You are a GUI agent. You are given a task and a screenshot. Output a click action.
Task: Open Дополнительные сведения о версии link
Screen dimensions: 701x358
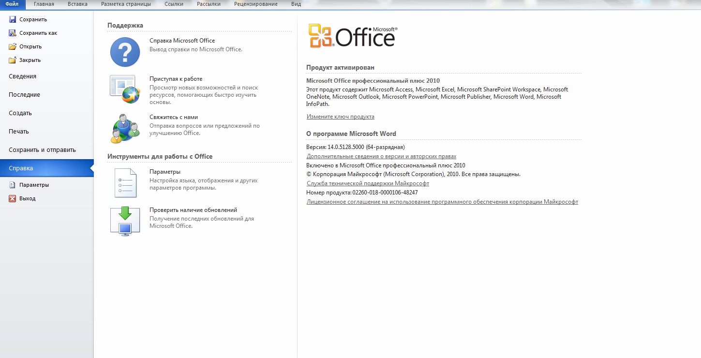[x=382, y=156]
